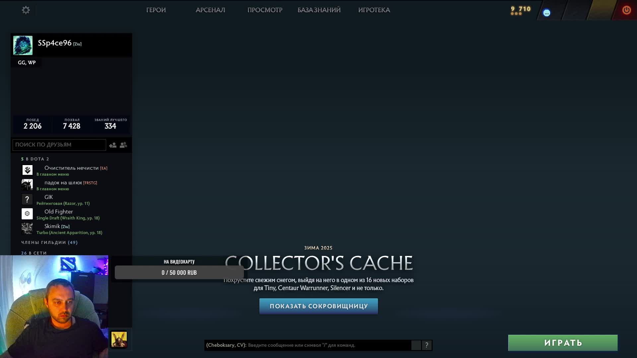Open the settings gear icon
637x358 pixels.
coord(26,10)
